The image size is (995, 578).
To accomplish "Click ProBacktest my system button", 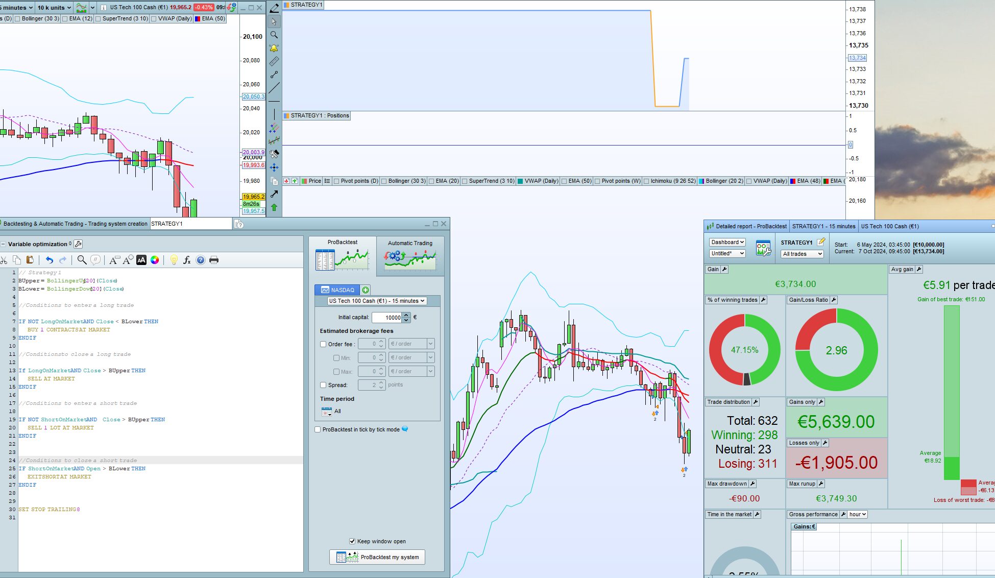I will point(377,557).
